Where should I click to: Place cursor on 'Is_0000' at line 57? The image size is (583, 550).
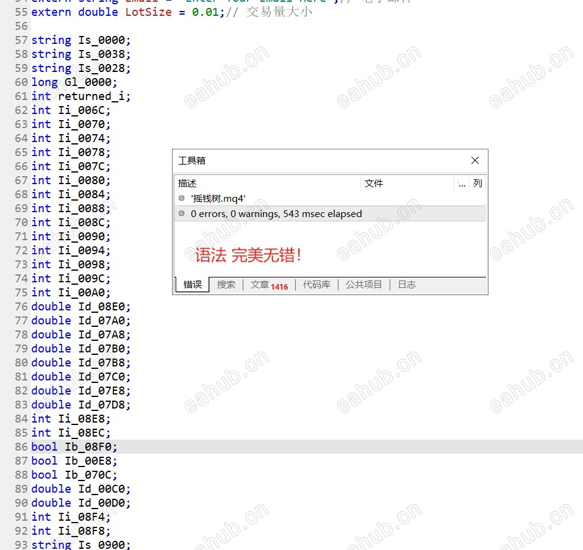coord(101,40)
